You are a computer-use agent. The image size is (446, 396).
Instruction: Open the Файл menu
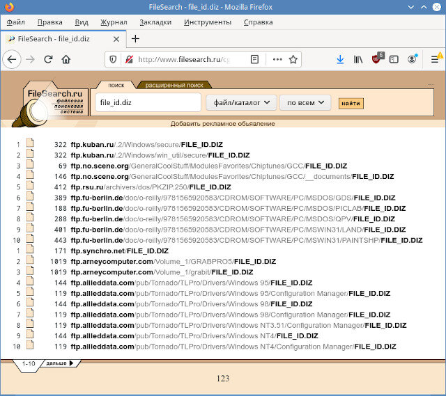[15, 22]
